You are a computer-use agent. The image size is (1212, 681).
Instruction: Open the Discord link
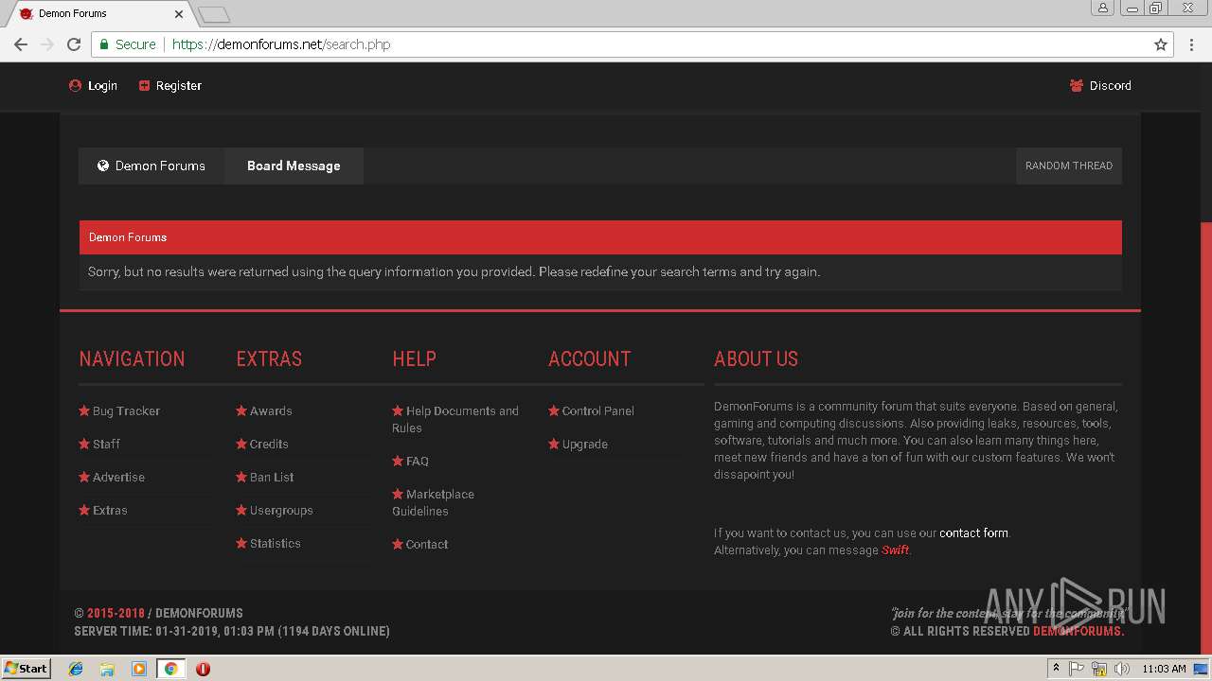click(1110, 85)
